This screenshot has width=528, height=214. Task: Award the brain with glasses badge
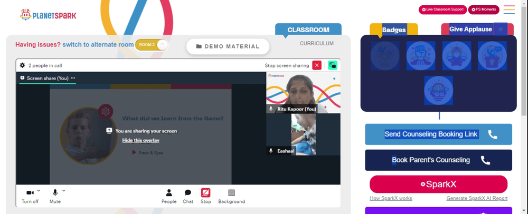(438, 90)
